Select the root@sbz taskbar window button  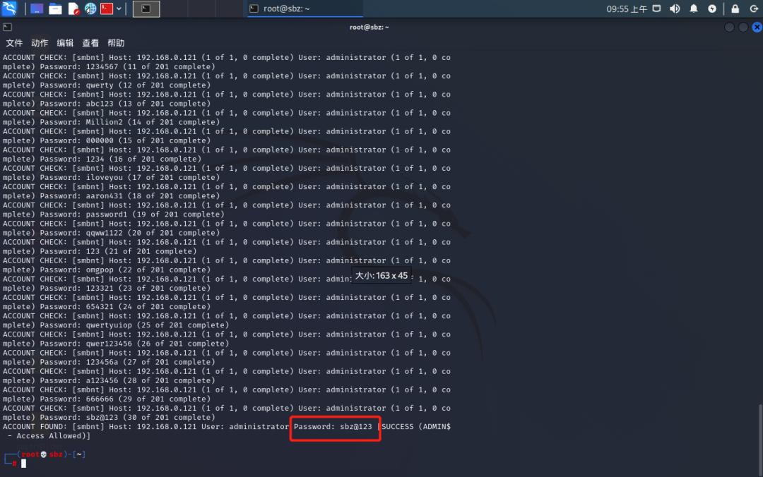pyautogui.click(x=304, y=8)
